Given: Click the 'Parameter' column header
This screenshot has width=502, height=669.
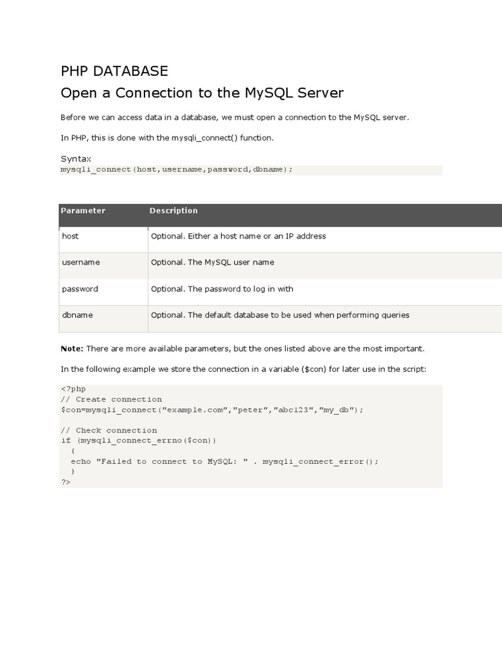Looking at the screenshot, I should coord(83,210).
